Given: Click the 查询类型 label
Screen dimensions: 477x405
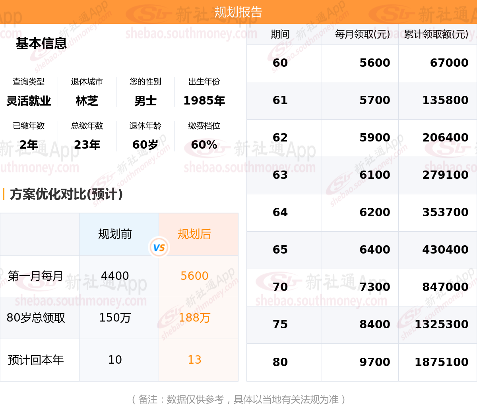Looking at the screenshot, I should (29, 81).
